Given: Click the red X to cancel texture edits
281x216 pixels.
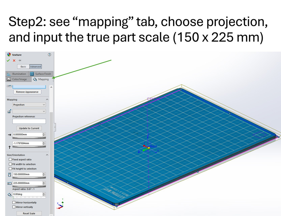Looking at the screenshot, I should pyautogui.click(x=14, y=60).
